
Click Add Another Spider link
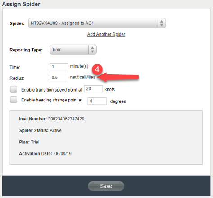(106, 34)
